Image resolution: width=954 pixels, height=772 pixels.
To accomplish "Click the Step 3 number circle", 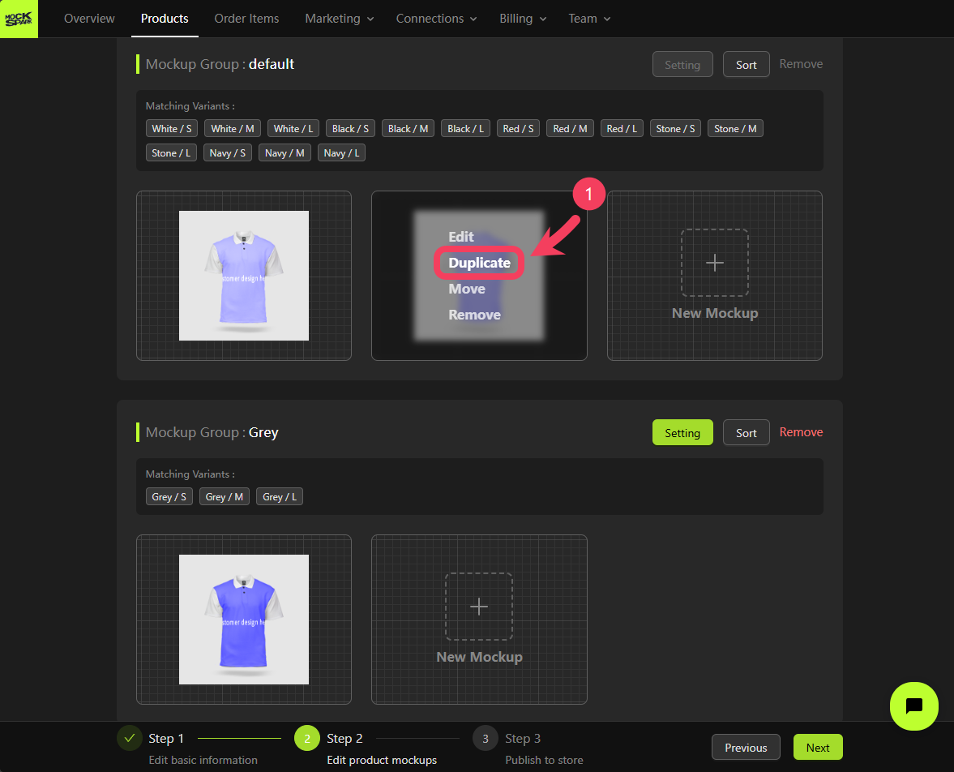I will click(x=485, y=738).
